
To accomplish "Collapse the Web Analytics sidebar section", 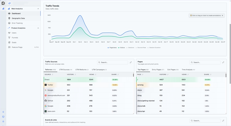I will tap(38, 9).
